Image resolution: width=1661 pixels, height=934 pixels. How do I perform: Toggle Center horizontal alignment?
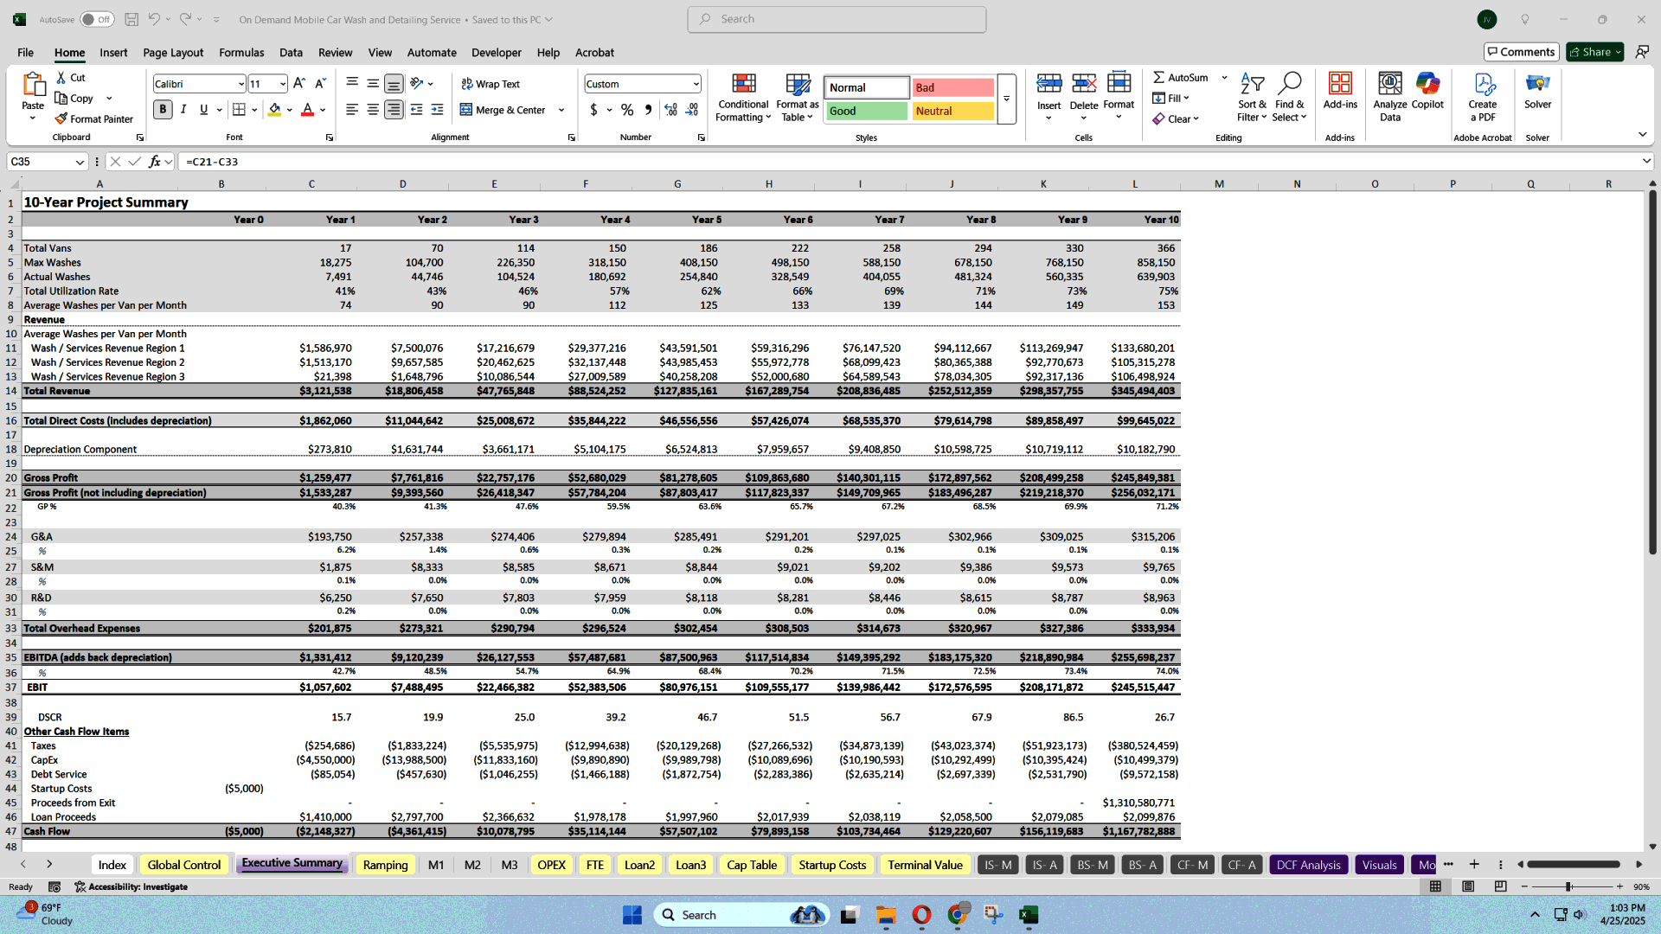pyautogui.click(x=373, y=110)
